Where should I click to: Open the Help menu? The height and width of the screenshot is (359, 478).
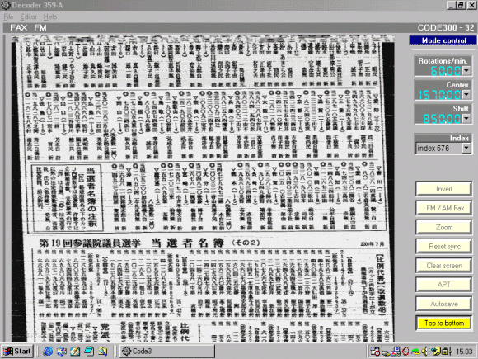(x=50, y=17)
